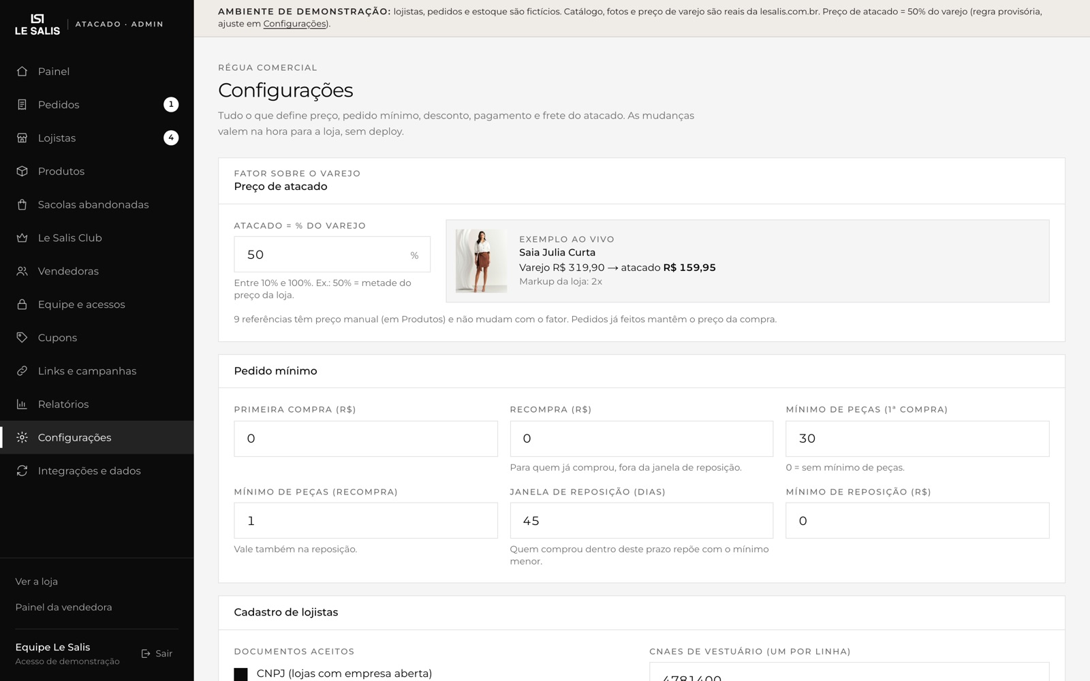Click the Relatórios bar chart icon
This screenshot has width=1090, height=681.
tap(22, 405)
